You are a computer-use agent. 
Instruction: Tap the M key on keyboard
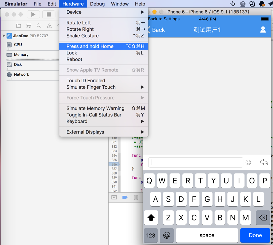click(x=246, y=218)
